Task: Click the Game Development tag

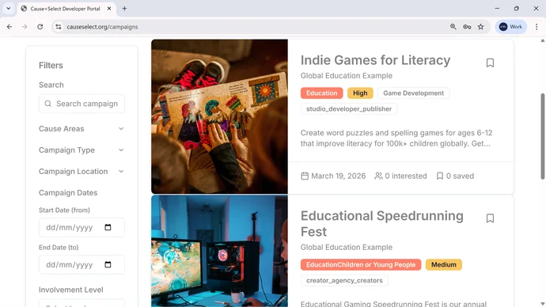Action: [x=413, y=93]
